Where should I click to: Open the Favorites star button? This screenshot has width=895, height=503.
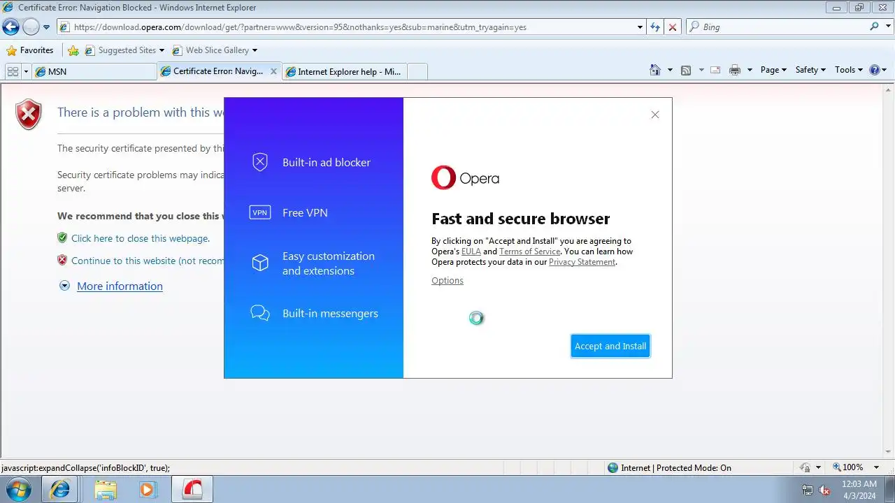pyautogui.click(x=30, y=50)
